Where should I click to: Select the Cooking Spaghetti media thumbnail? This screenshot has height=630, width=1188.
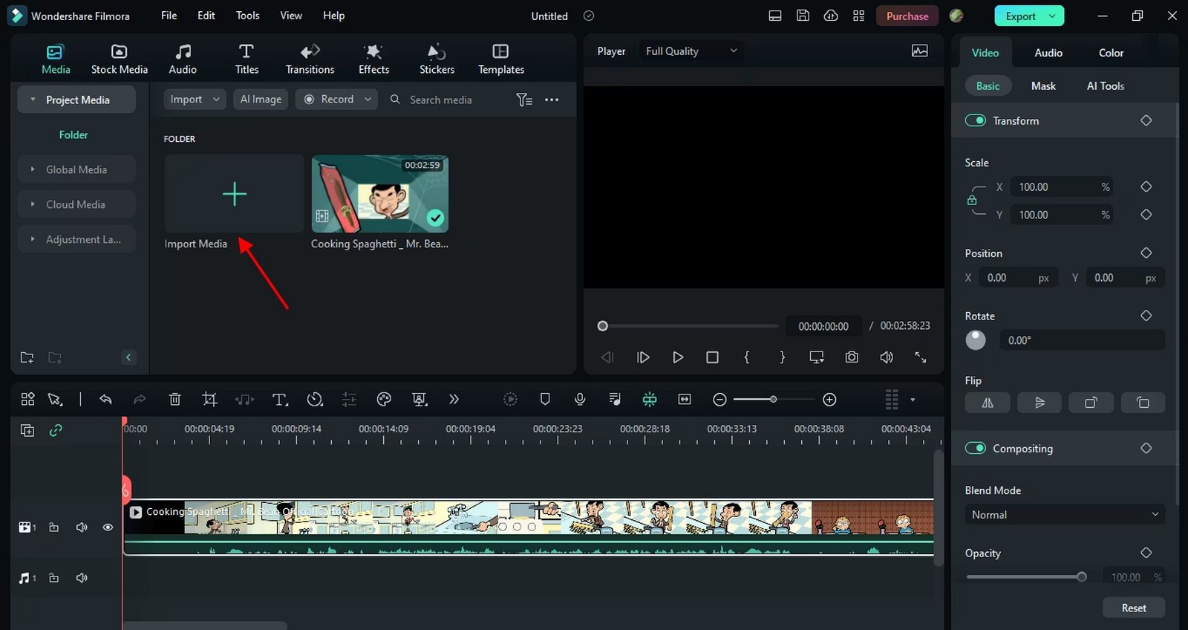pos(380,194)
